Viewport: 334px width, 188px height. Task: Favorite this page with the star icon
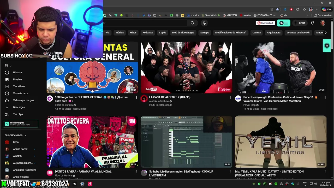click(277, 9)
